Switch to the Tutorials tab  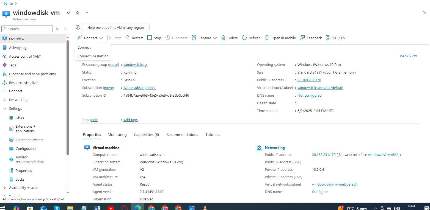click(x=213, y=135)
